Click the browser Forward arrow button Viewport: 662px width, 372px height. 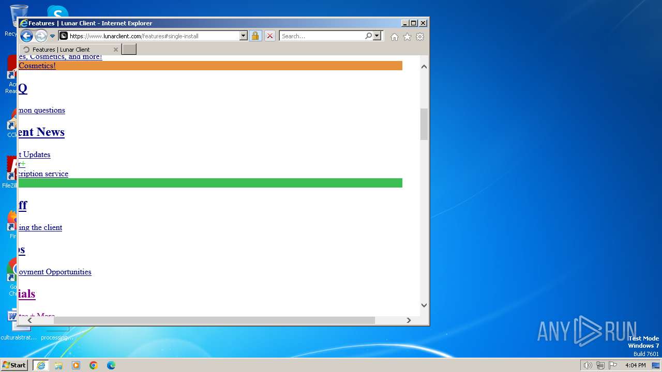point(41,36)
